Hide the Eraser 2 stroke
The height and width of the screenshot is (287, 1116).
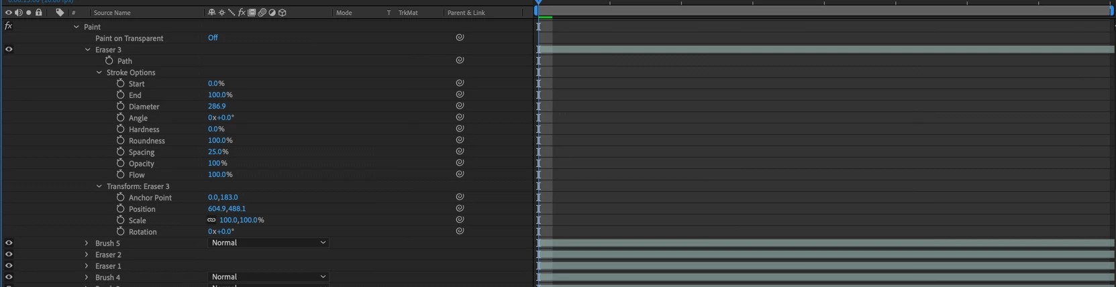(9, 254)
